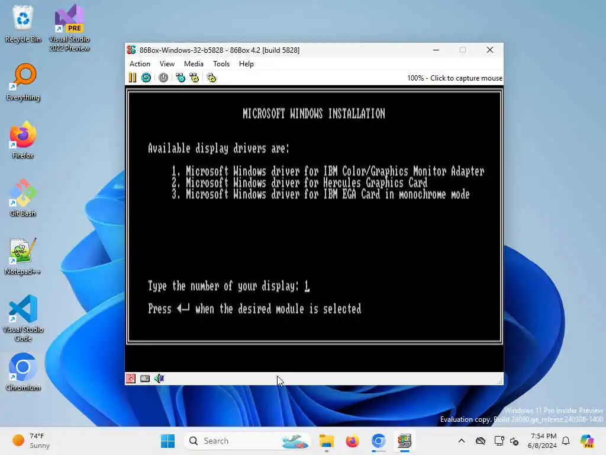The image size is (606, 455).
Task: Show hidden system tray icons
Action: [462, 441]
